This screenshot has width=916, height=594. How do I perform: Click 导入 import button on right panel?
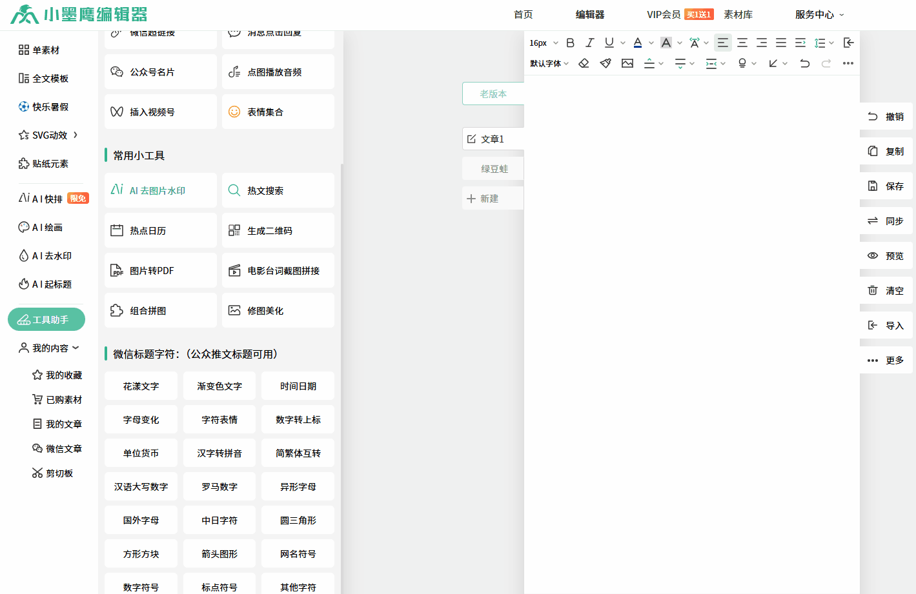[886, 326]
